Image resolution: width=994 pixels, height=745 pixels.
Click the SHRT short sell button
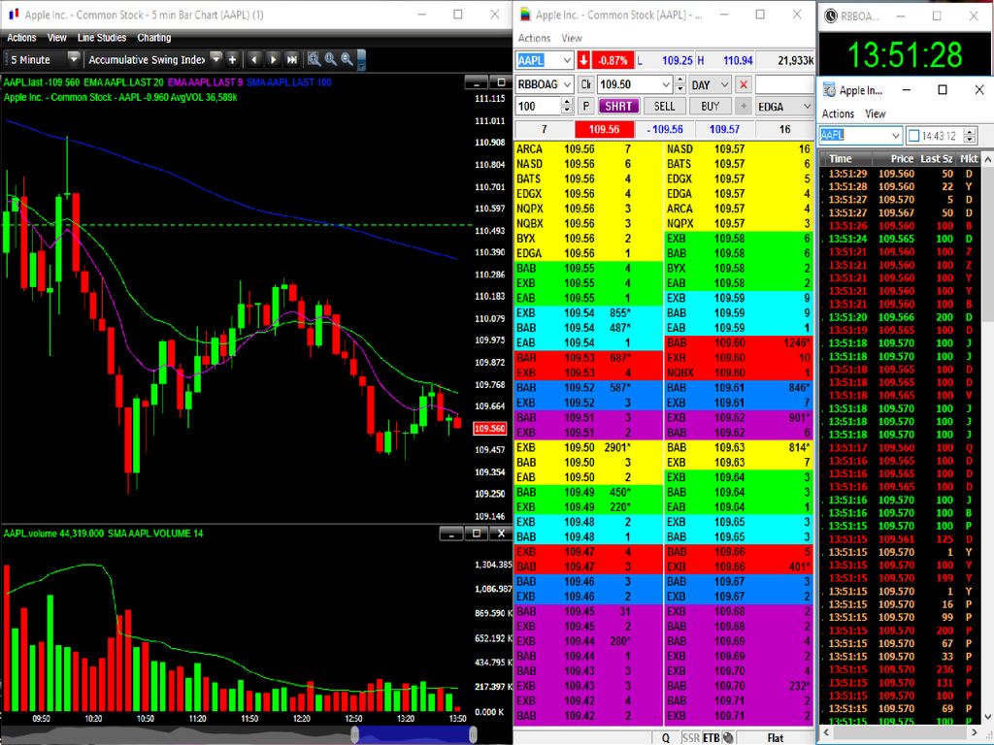[618, 106]
